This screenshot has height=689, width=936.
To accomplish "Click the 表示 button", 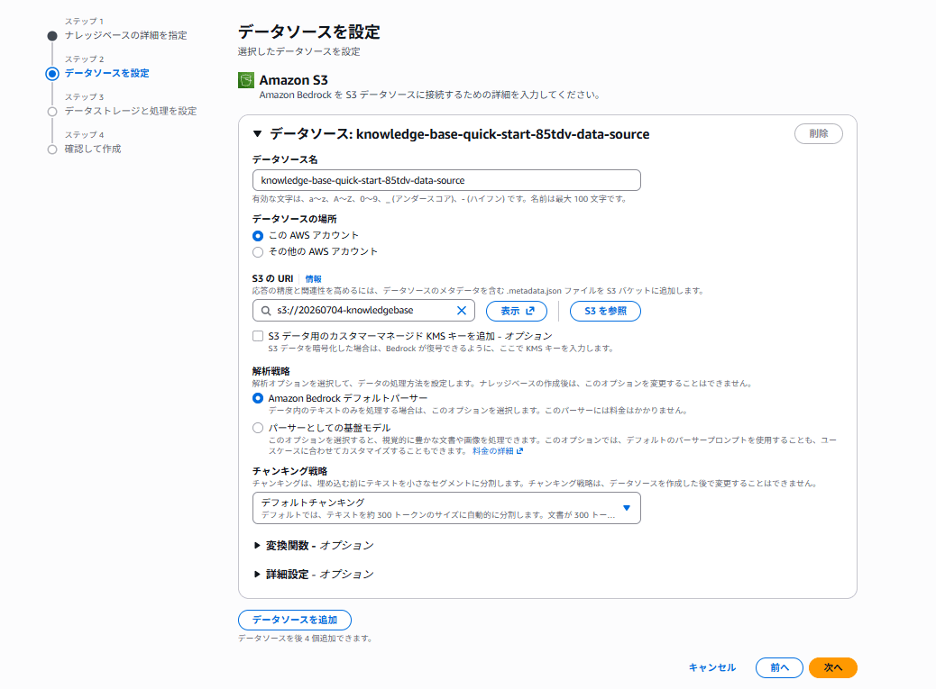I will point(517,311).
